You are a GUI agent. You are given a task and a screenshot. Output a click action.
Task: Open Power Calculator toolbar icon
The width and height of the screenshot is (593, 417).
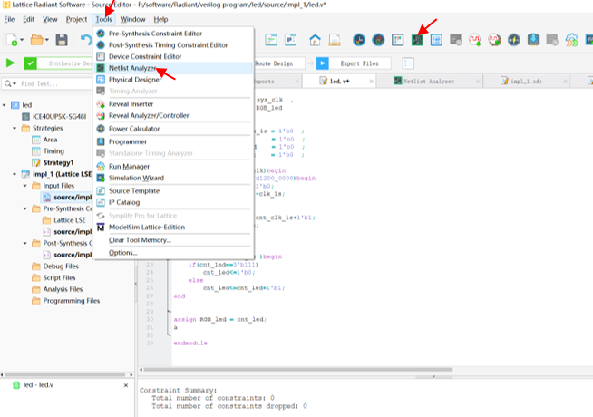pos(513,40)
